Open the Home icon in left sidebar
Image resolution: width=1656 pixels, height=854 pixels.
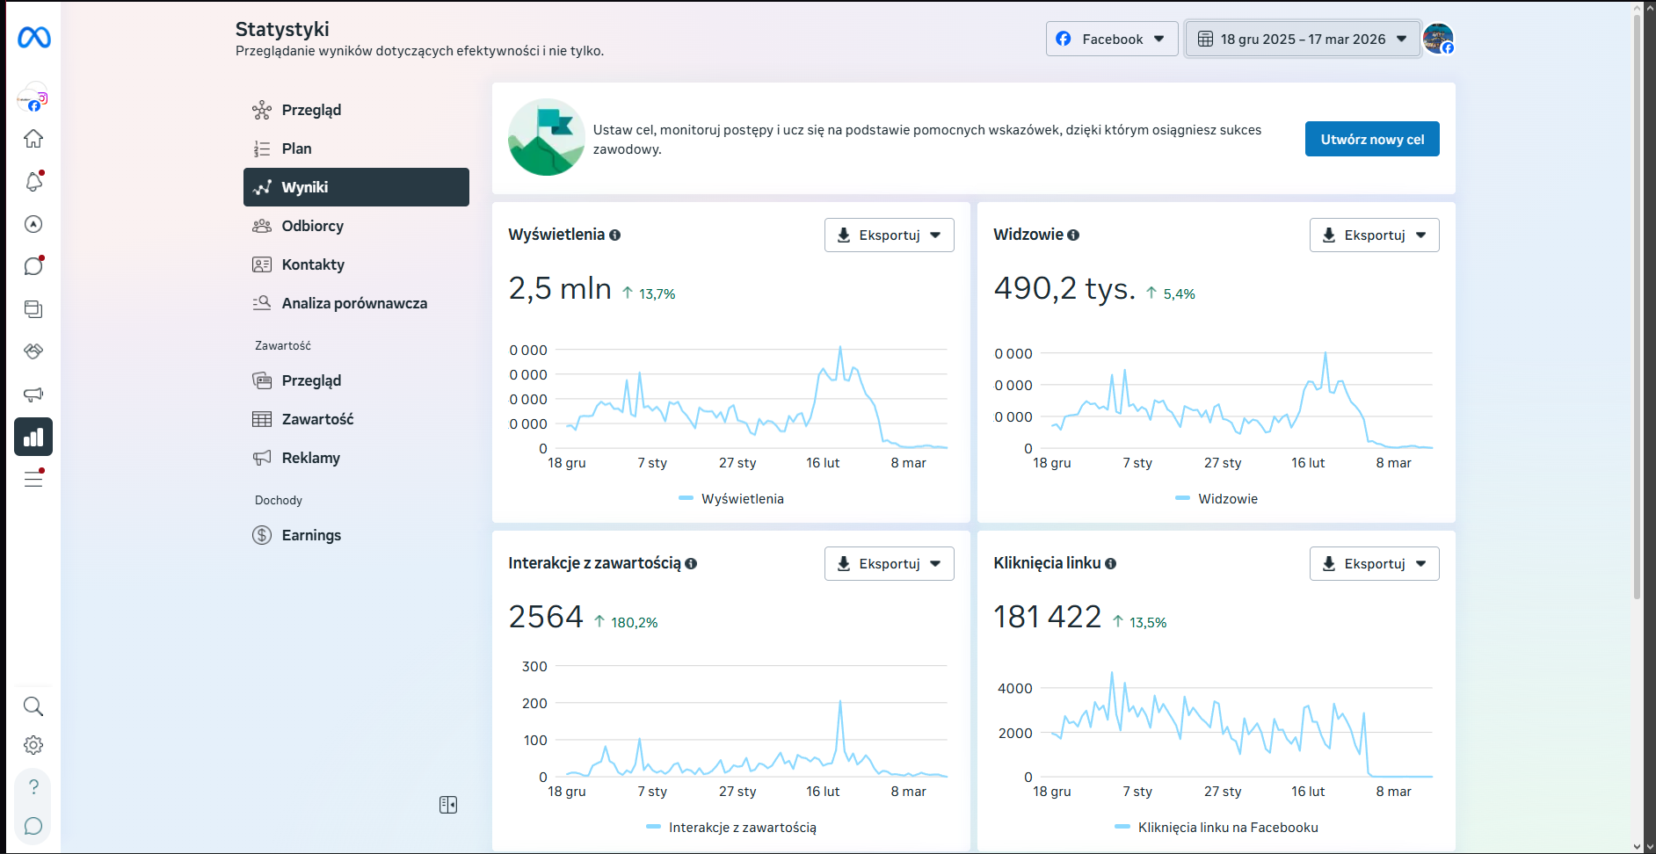pos(33,139)
